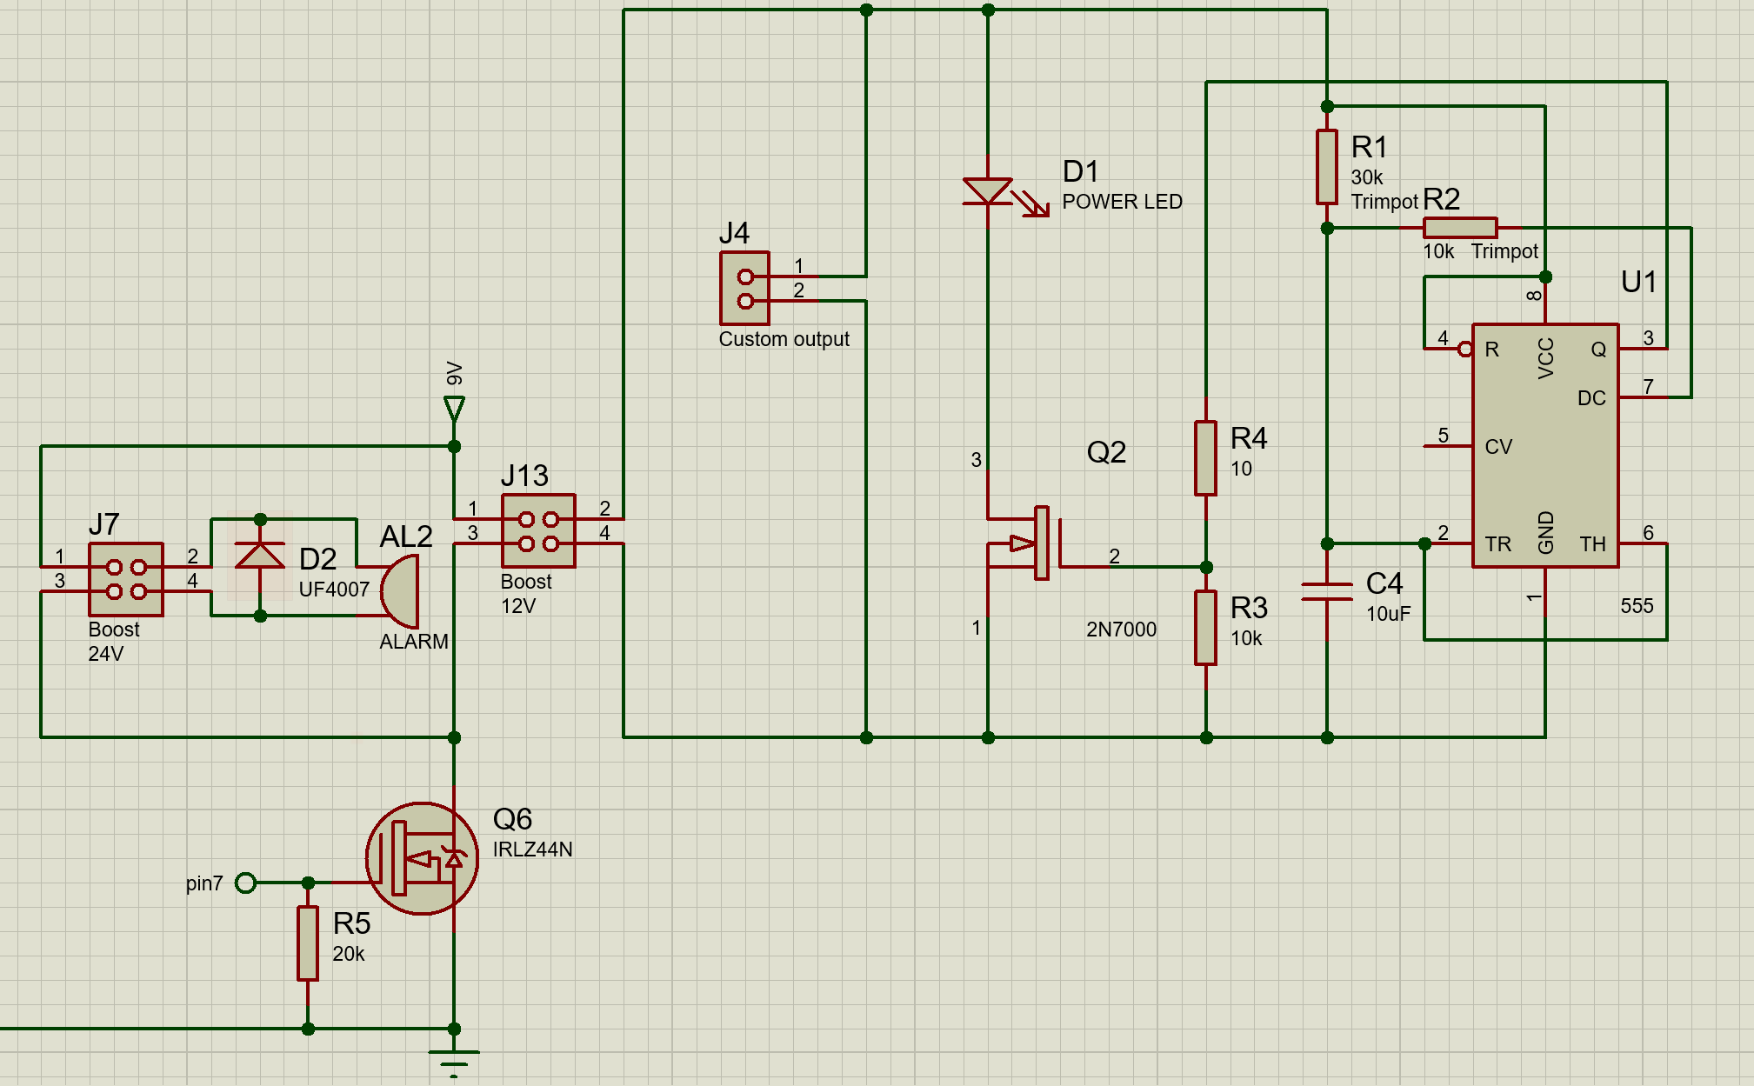Click the '555' IC value text

click(x=1637, y=606)
